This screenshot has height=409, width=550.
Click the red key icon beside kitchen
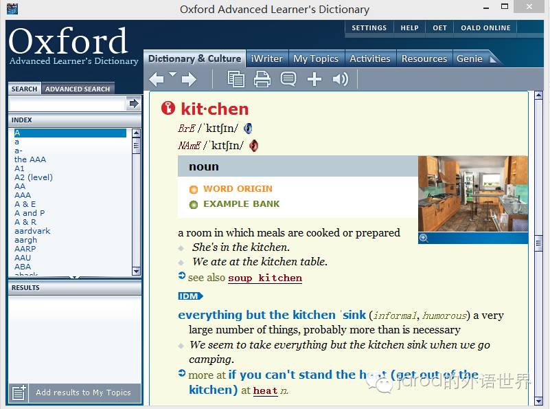pos(168,108)
